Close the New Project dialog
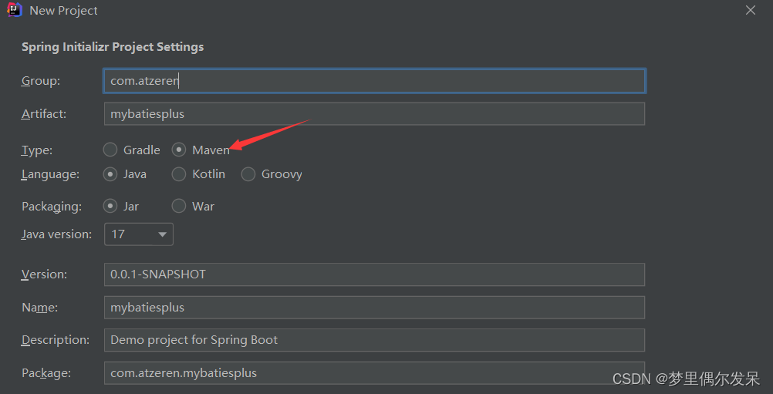773x394 pixels. click(x=751, y=10)
